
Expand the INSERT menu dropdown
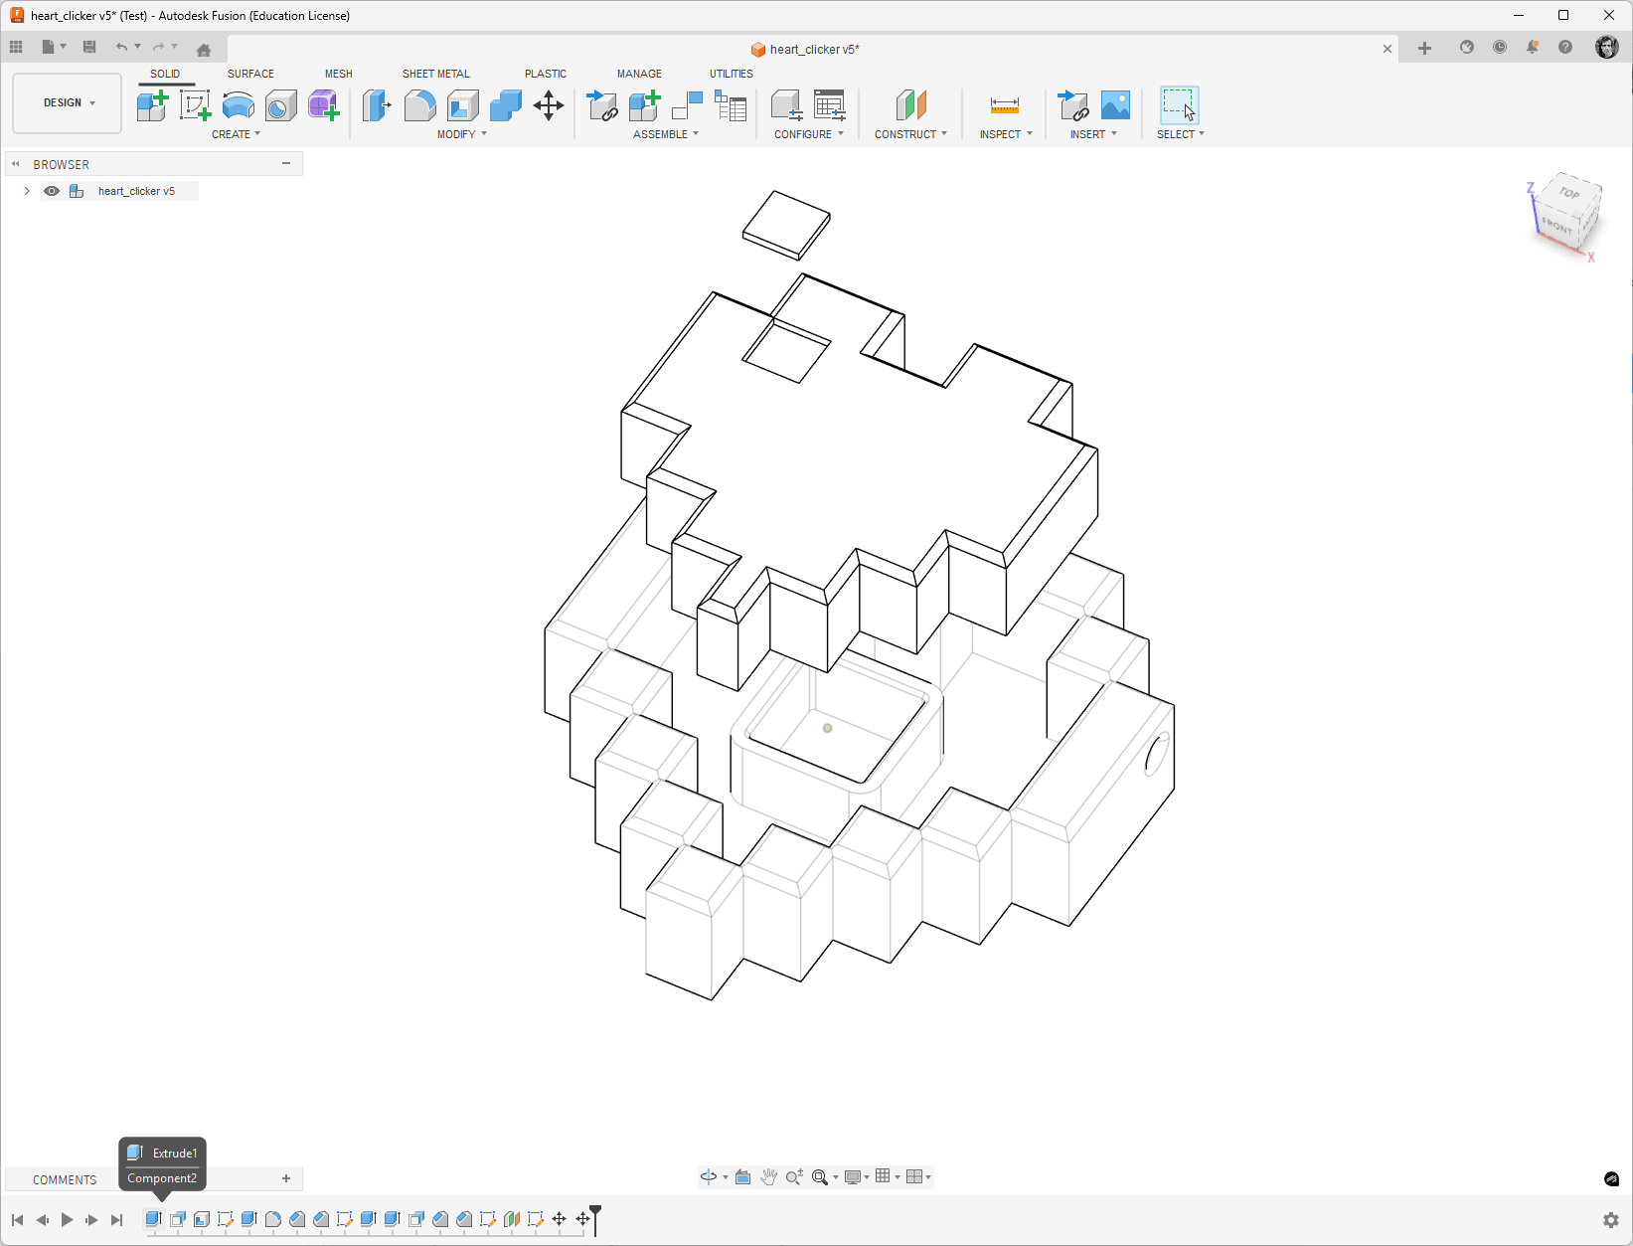pyautogui.click(x=1093, y=134)
